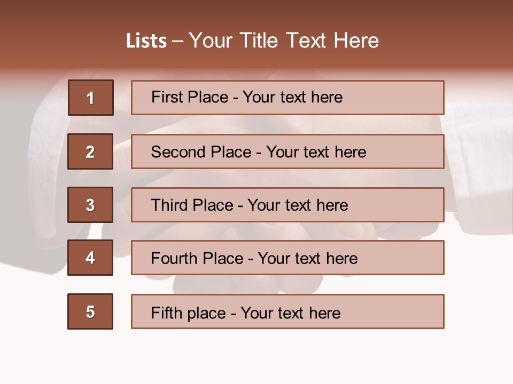Select the First Place text bar
This screenshot has height=384, width=513.
[287, 98]
